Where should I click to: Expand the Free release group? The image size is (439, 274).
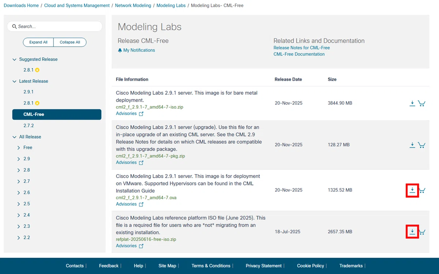point(19,148)
